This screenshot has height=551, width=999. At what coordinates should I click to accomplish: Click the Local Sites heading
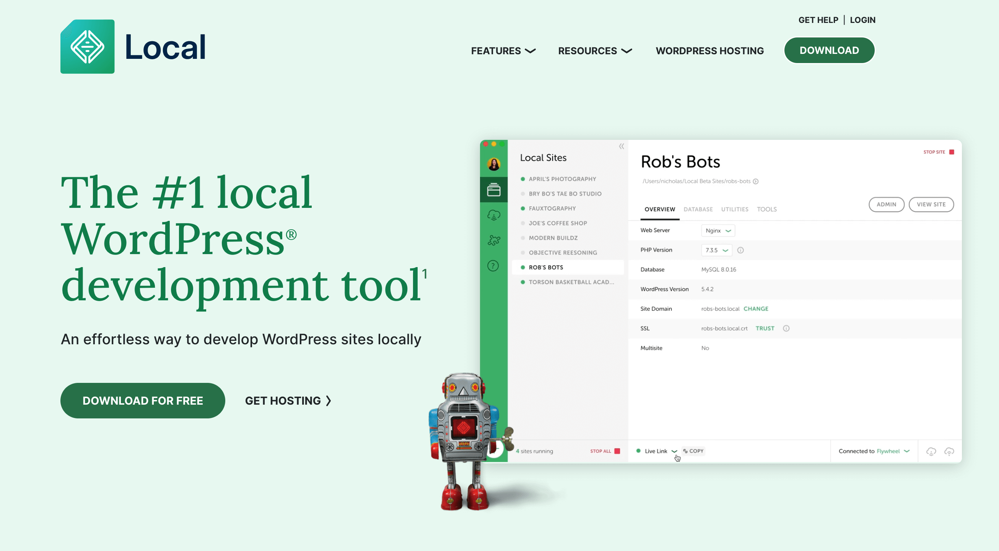pyautogui.click(x=543, y=158)
